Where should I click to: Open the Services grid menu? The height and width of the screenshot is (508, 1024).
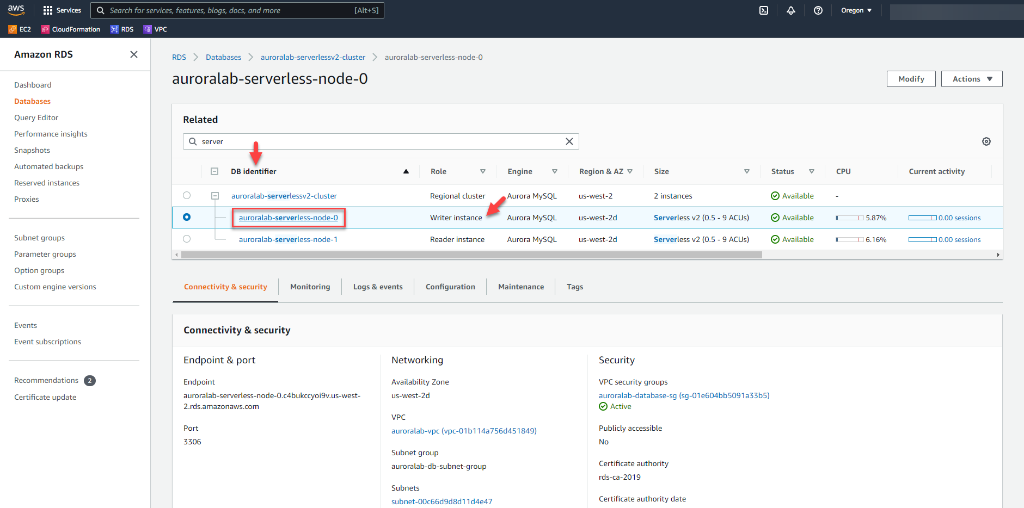point(62,10)
